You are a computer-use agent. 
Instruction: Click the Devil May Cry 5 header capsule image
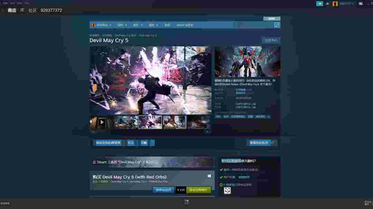[x=248, y=62]
